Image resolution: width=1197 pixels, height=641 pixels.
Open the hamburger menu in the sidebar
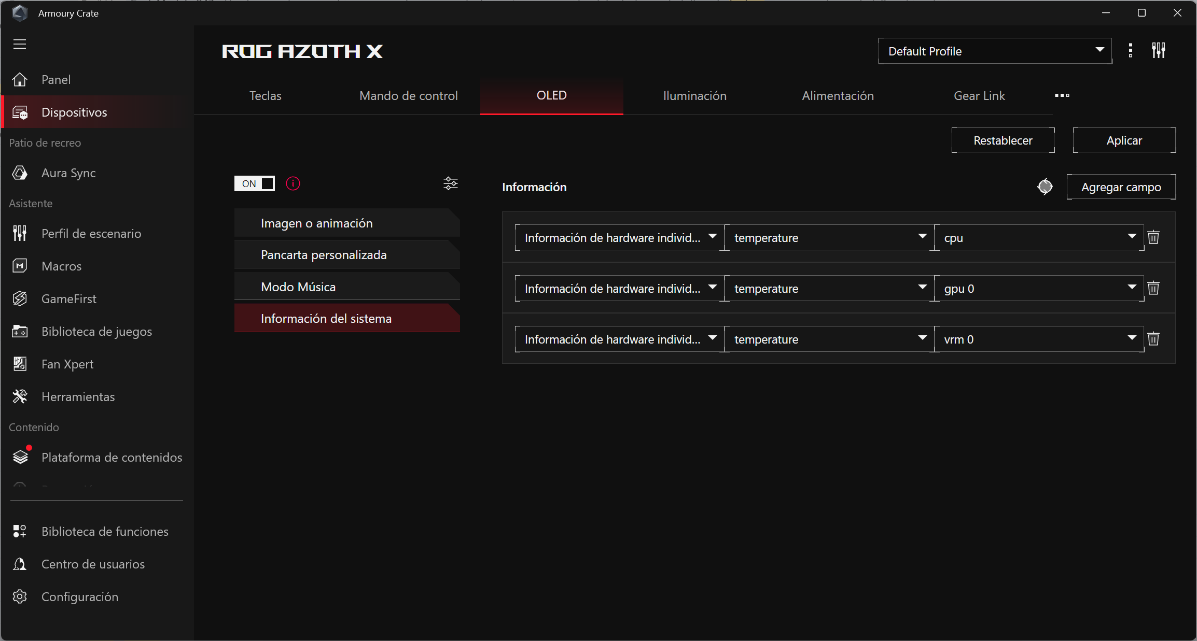(20, 44)
